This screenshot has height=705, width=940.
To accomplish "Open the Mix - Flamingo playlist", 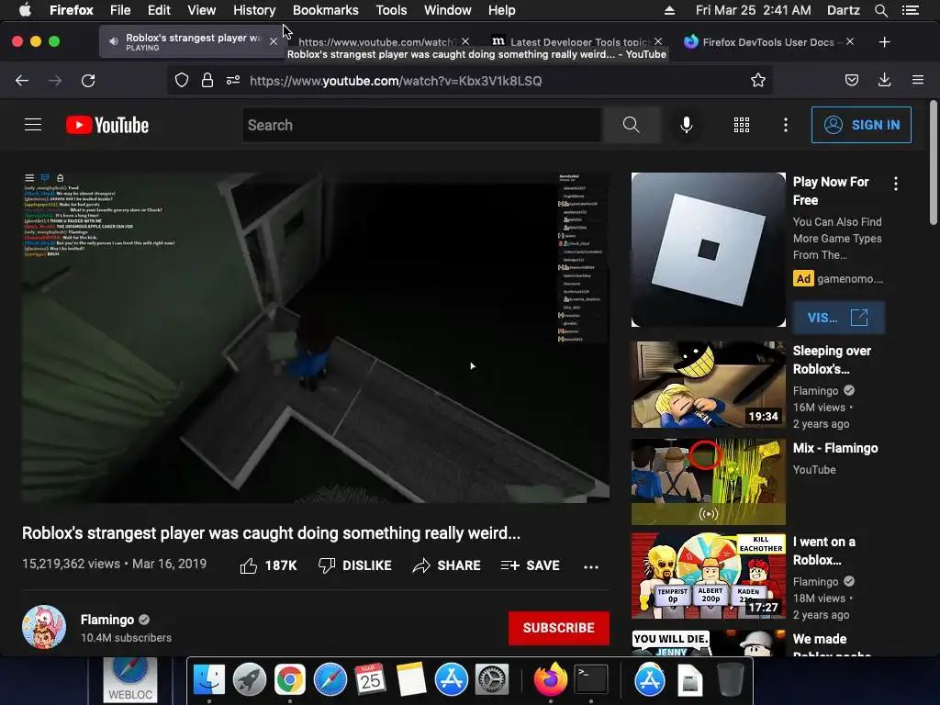I will 835,448.
